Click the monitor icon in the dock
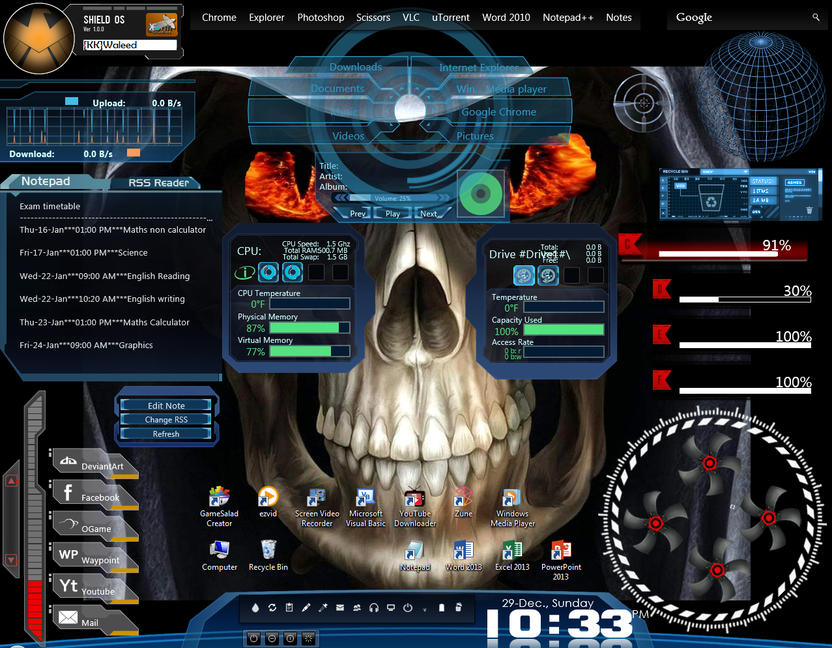The width and height of the screenshot is (832, 648). click(390, 608)
